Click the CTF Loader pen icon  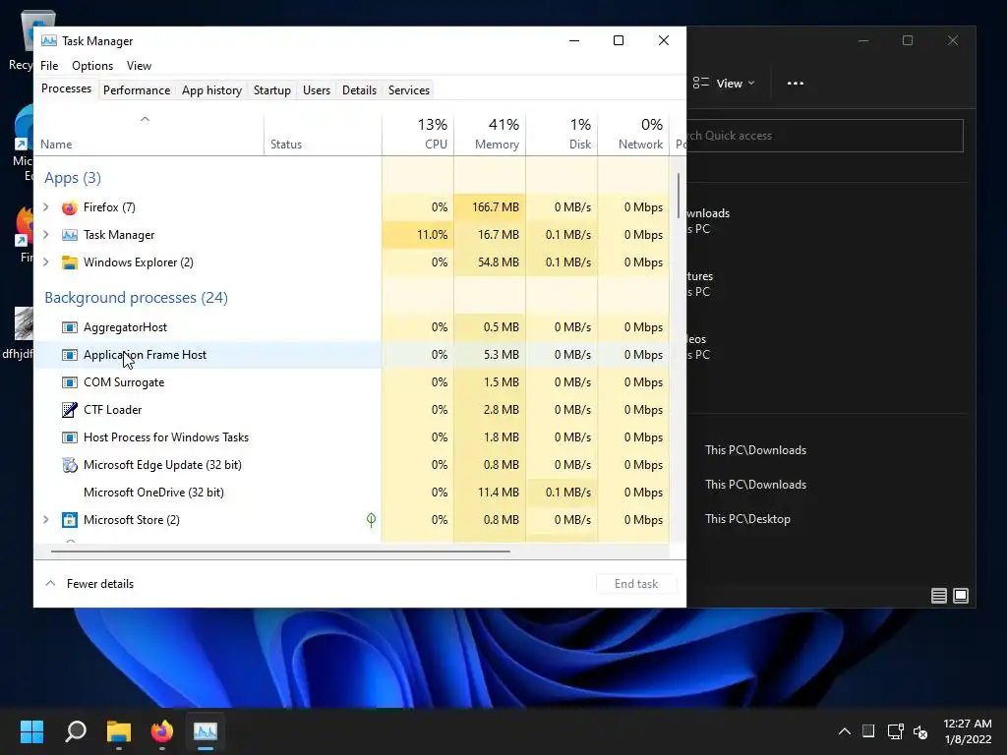[x=70, y=410]
